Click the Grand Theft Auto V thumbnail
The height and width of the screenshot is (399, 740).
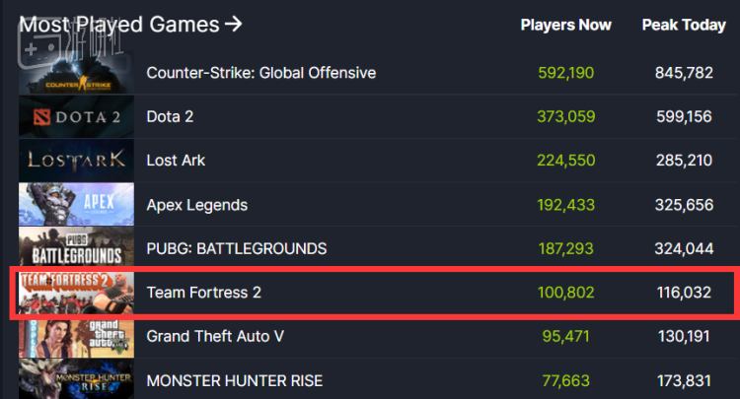[77, 336]
